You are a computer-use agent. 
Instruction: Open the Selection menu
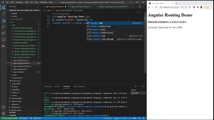tap(19, 2)
